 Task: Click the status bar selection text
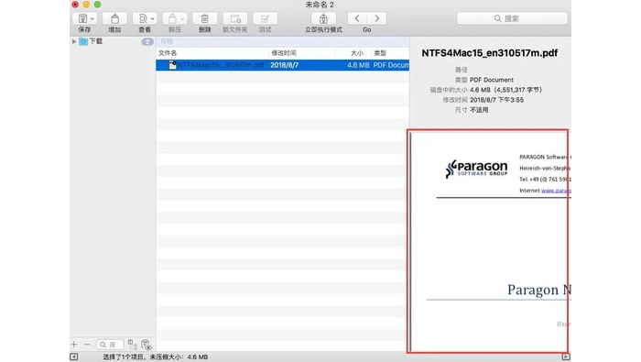(156, 357)
